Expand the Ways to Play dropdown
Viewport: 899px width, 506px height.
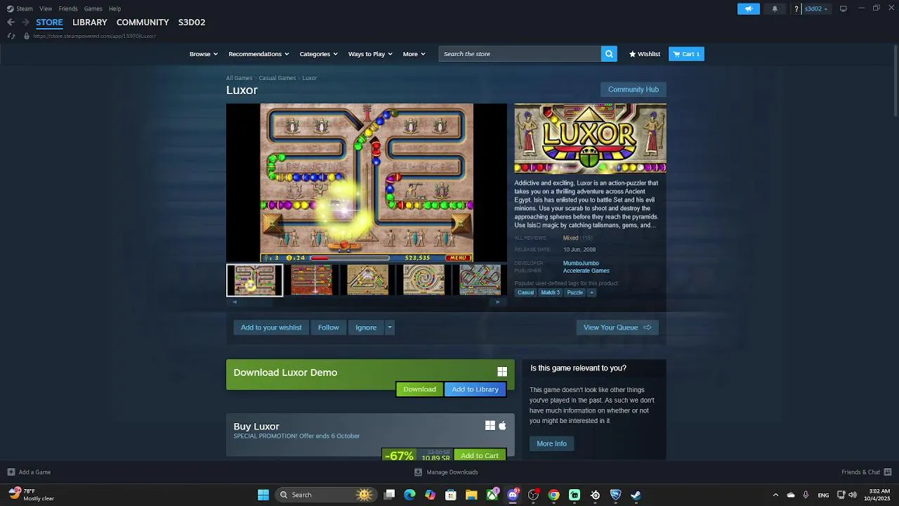[x=371, y=54]
